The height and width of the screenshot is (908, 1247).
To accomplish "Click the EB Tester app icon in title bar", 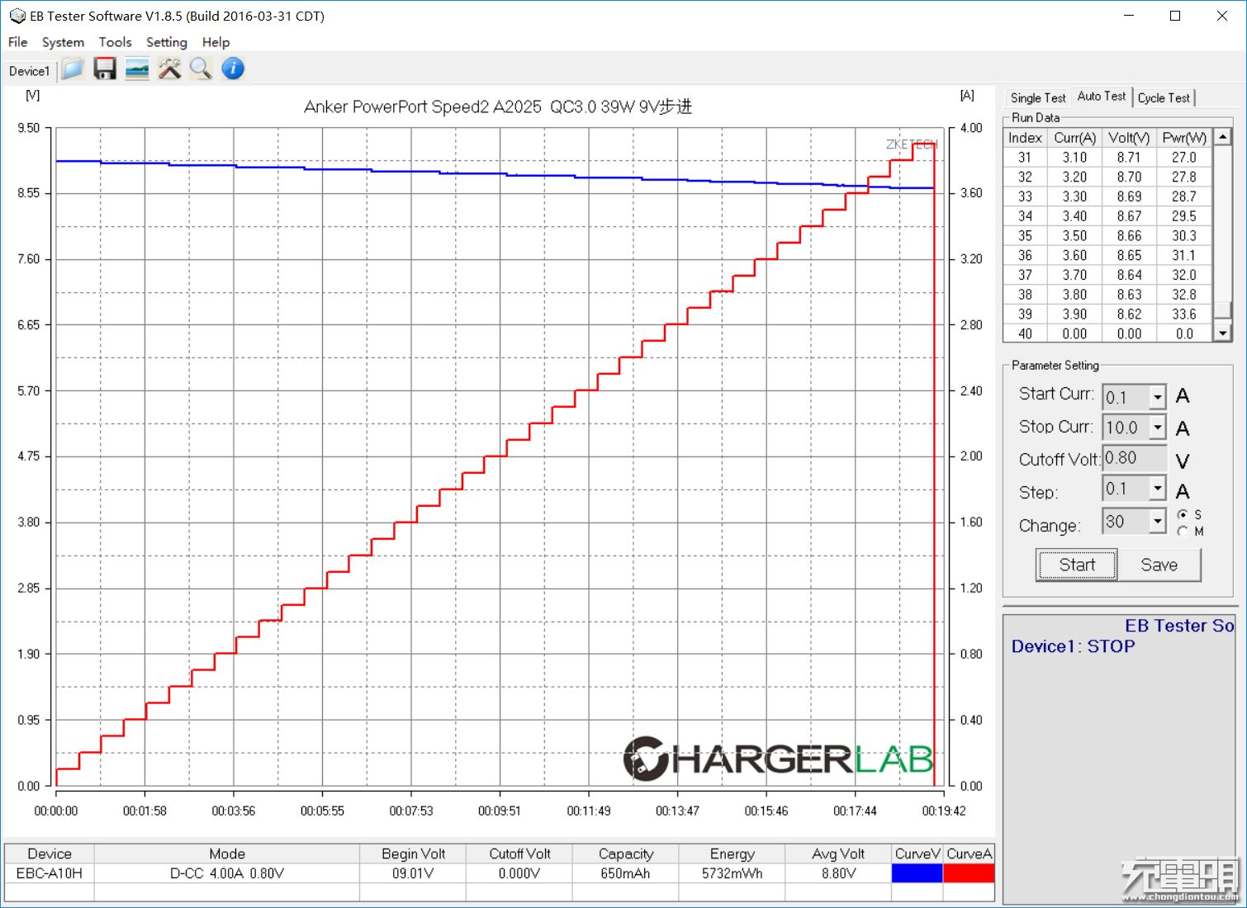I will click(17, 16).
